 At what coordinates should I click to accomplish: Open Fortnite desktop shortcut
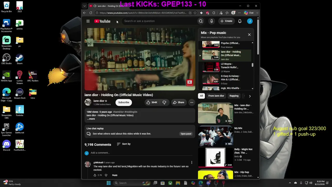point(19,111)
